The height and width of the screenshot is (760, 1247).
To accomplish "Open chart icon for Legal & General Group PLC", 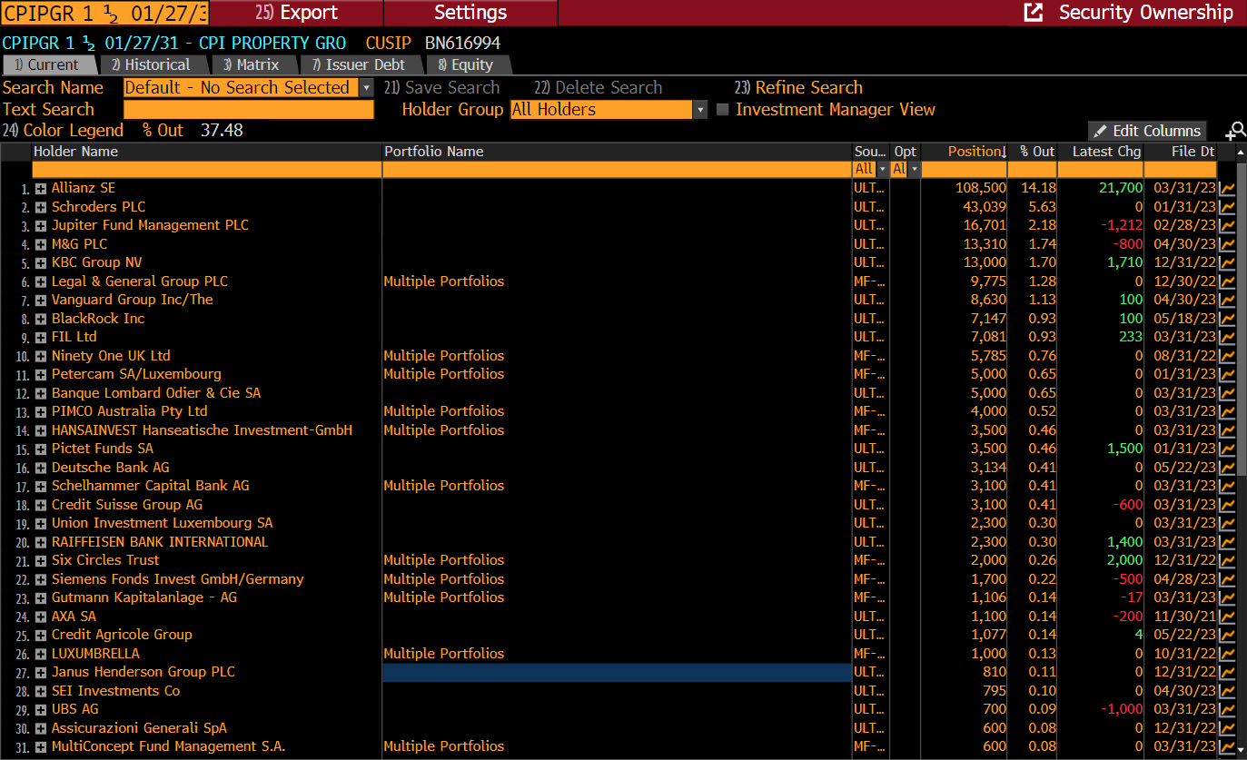I will point(1227,281).
